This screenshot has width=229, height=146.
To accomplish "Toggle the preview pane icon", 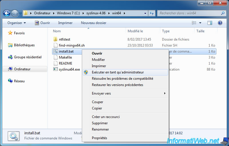I will (x=210, y=23).
